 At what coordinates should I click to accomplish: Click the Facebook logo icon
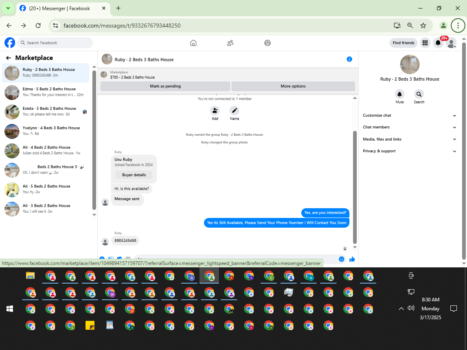click(x=10, y=43)
